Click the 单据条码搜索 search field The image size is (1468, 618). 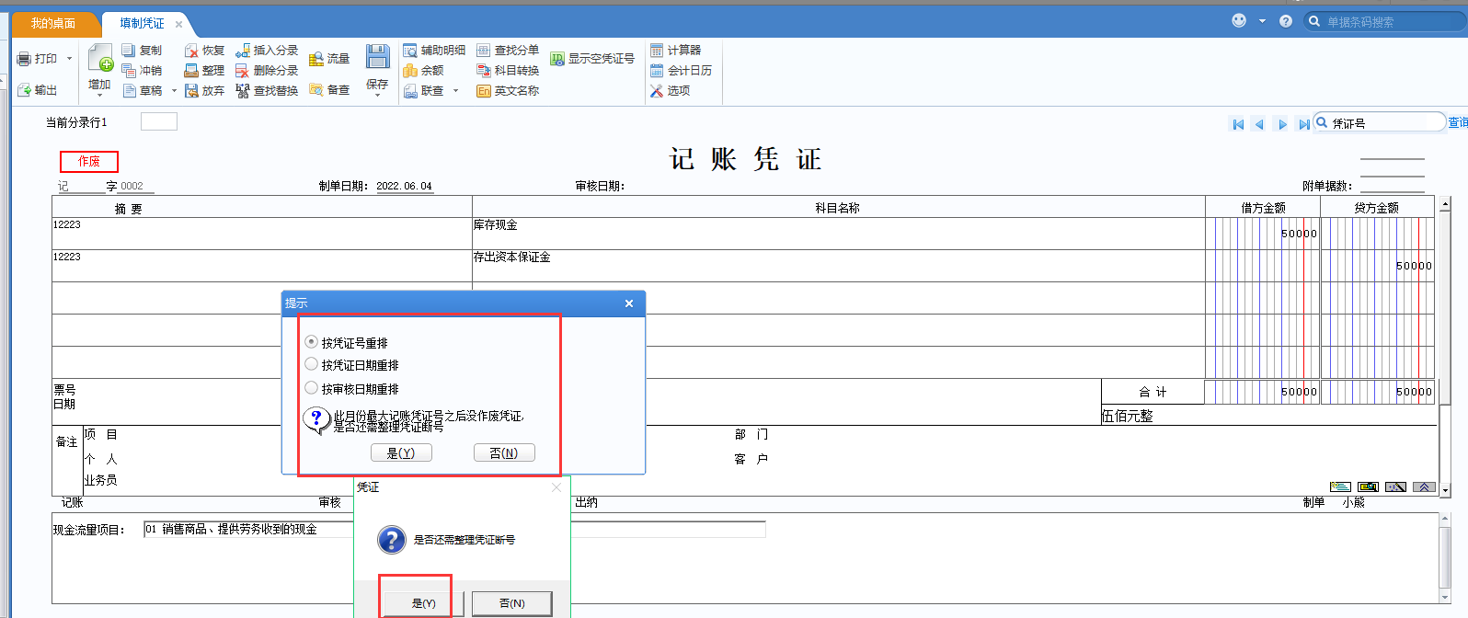(x=1389, y=21)
